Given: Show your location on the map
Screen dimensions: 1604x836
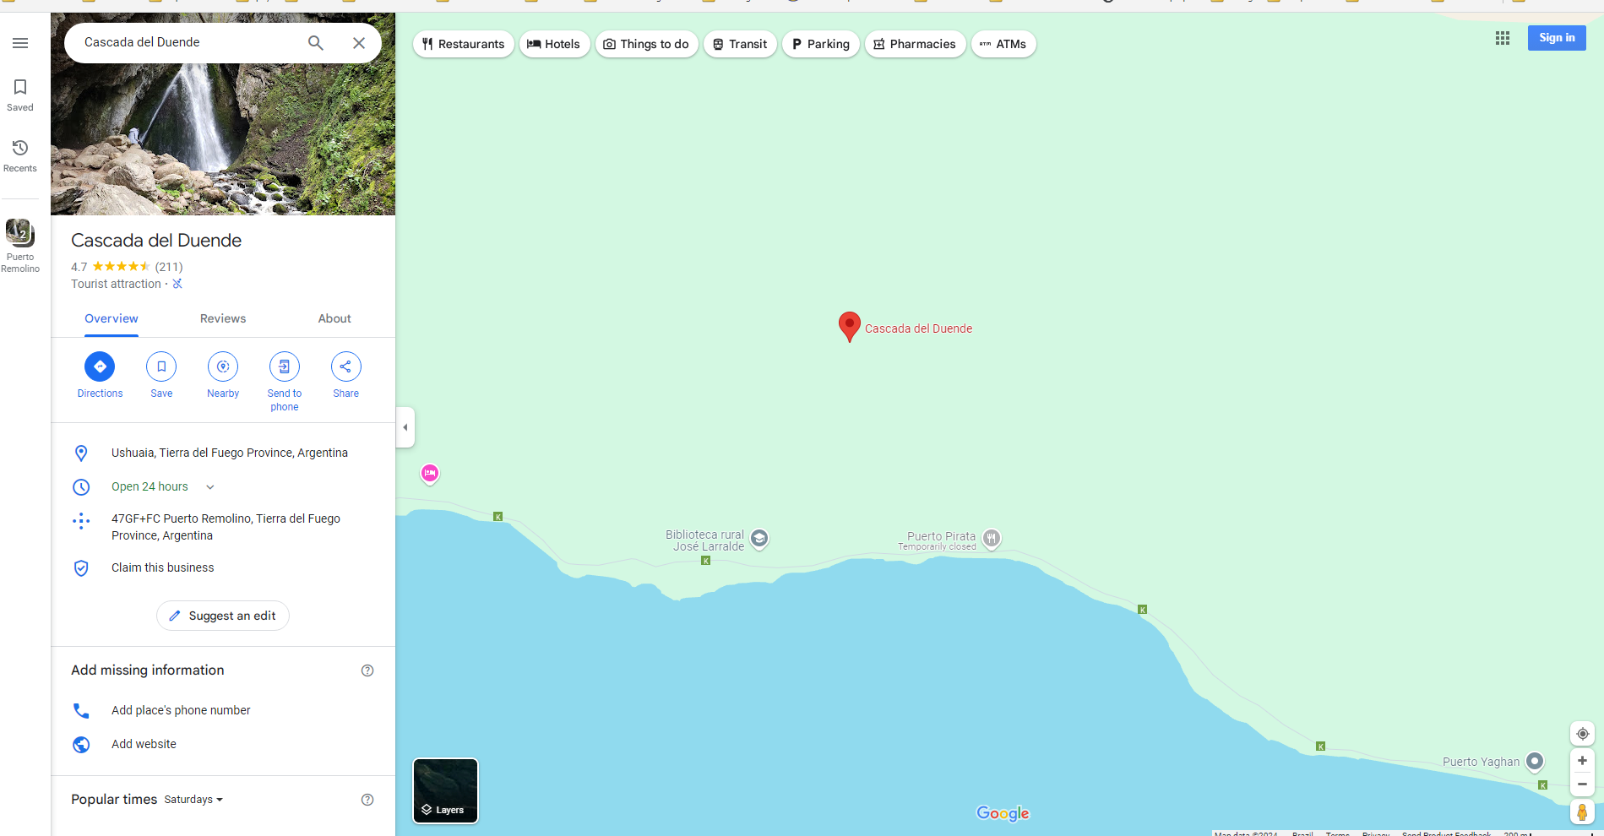Looking at the screenshot, I should point(1582,734).
